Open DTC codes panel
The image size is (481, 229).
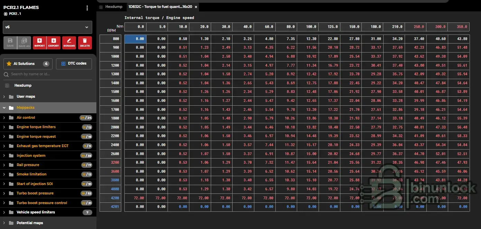74,64
